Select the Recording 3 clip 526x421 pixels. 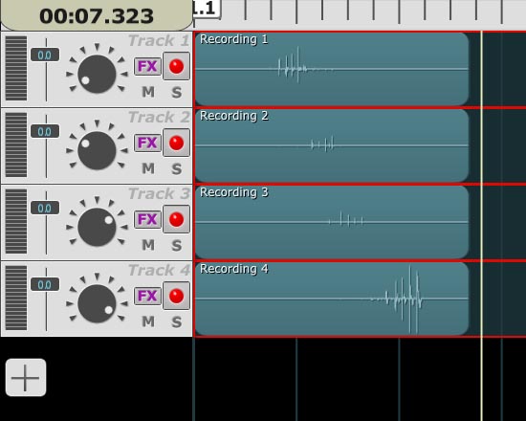(x=332, y=222)
